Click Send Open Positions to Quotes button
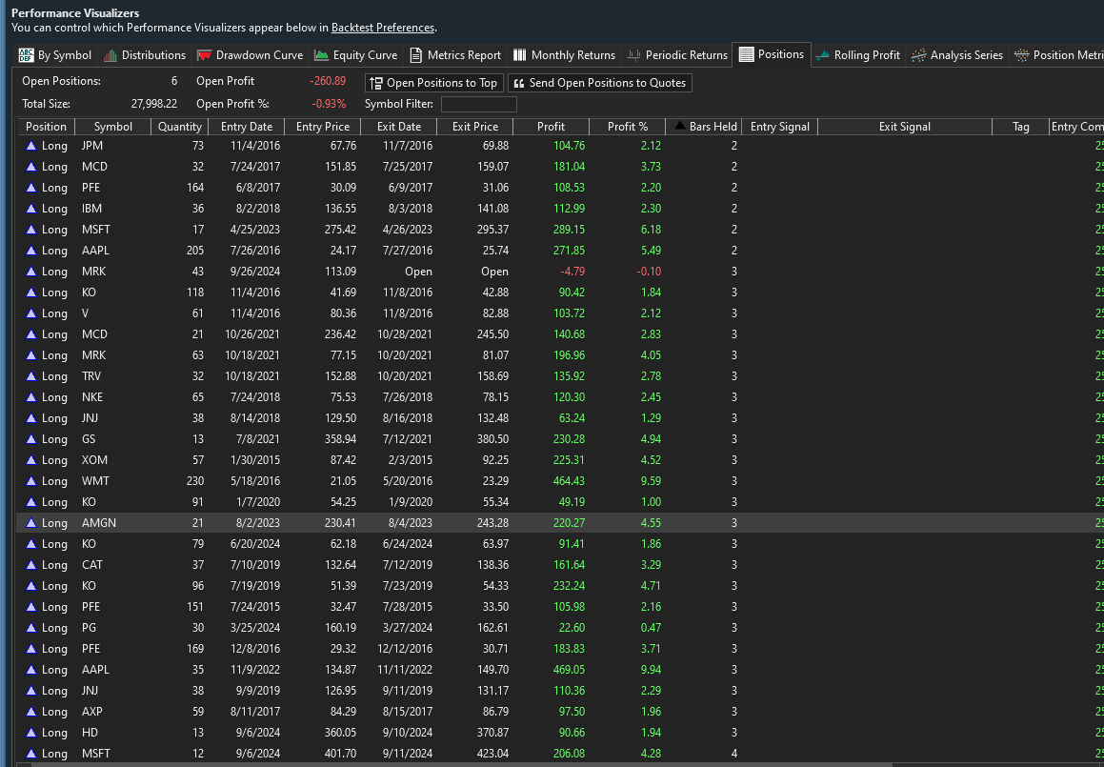 point(600,83)
